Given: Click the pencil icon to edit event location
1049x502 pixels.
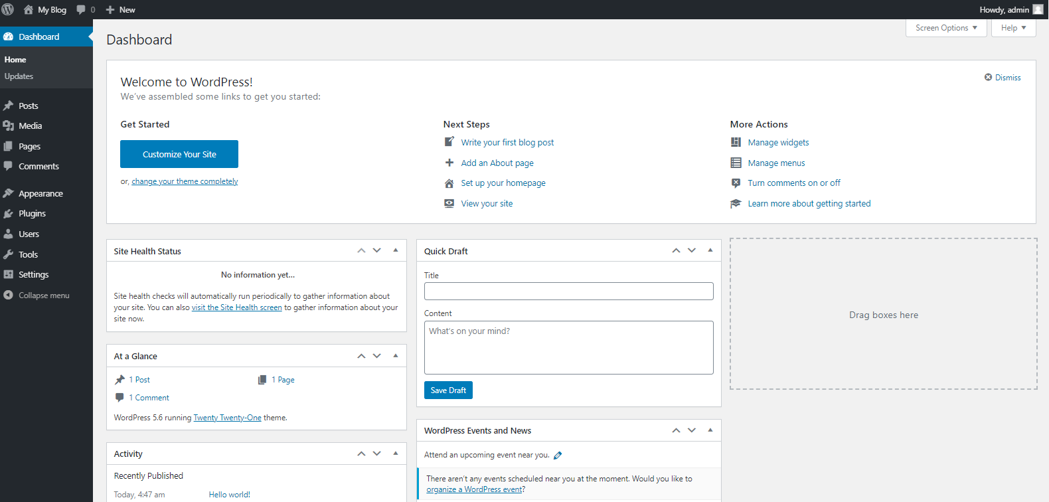Looking at the screenshot, I should [x=558, y=455].
